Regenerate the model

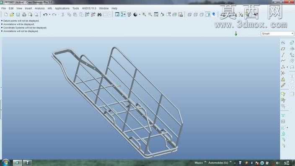[87, 15]
